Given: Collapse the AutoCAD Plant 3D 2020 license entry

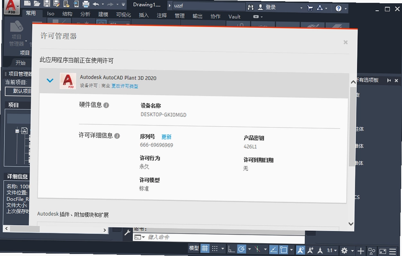Looking at the screenshot, I should (x=50, y=81).
